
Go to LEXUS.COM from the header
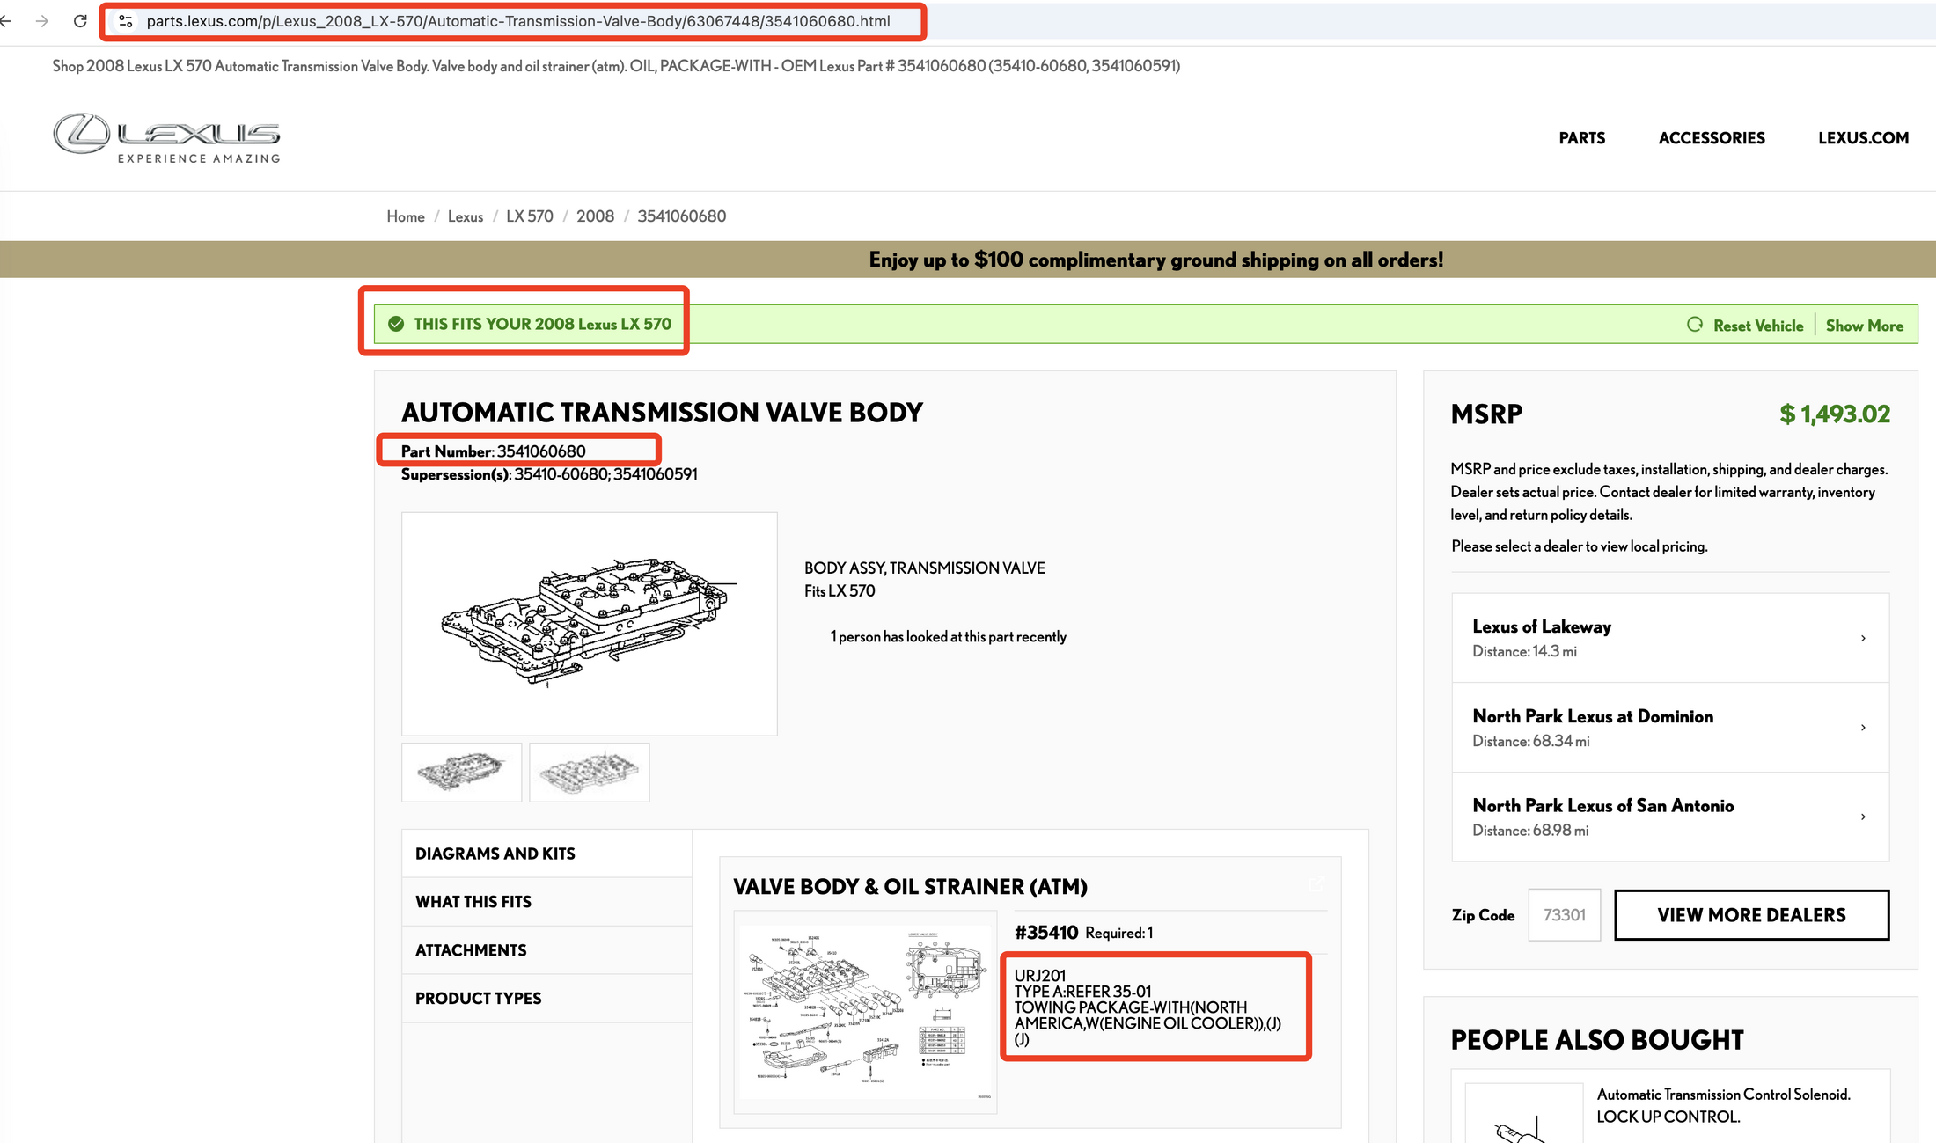click(1863, 138)
